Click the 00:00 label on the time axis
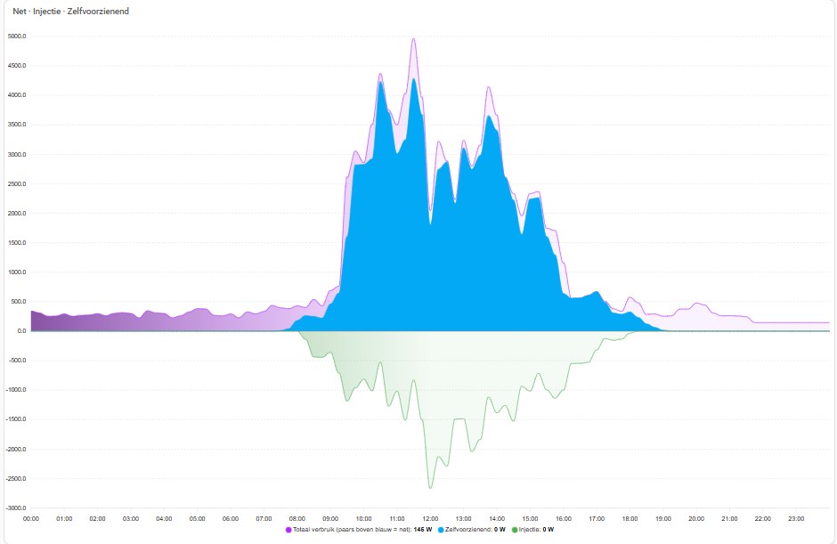 (31, 519)
